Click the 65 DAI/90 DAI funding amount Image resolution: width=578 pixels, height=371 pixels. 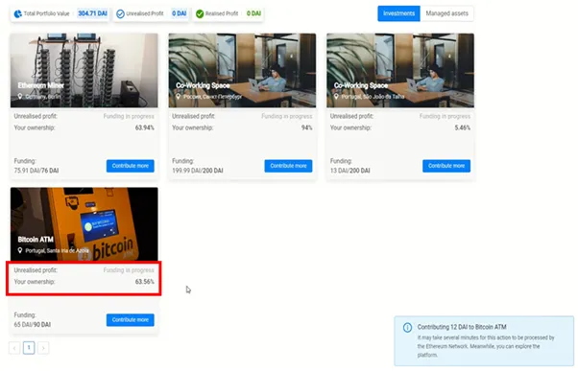pos(32,324)
